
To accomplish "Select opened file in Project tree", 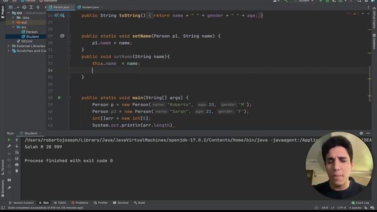I will point(24,7).
